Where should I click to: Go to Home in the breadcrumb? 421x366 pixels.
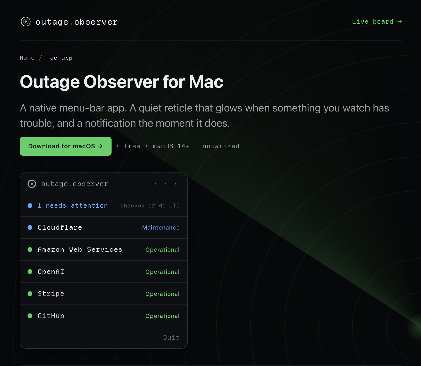(x=27, y=58)
